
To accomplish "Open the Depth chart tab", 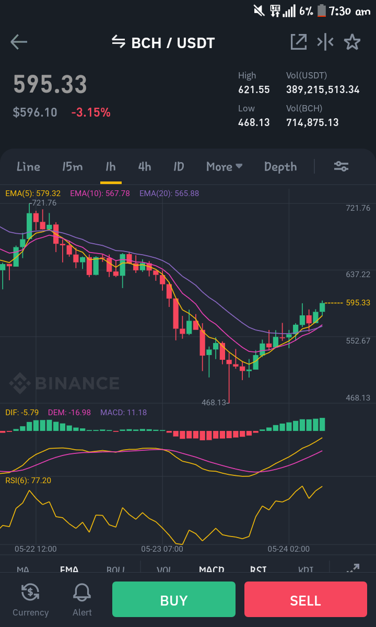I will click(x=280, y=166).
